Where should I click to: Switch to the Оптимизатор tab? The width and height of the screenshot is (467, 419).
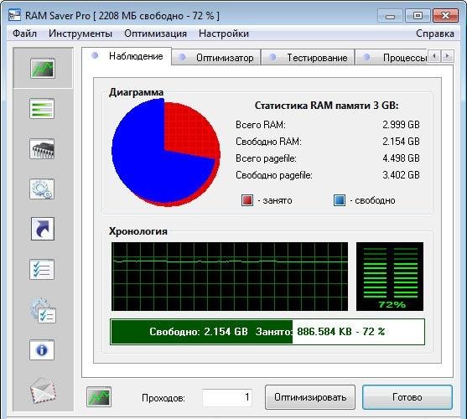216,57
